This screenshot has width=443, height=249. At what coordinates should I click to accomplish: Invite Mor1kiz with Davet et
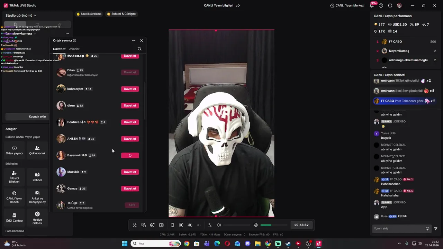(x=130, y=172)
